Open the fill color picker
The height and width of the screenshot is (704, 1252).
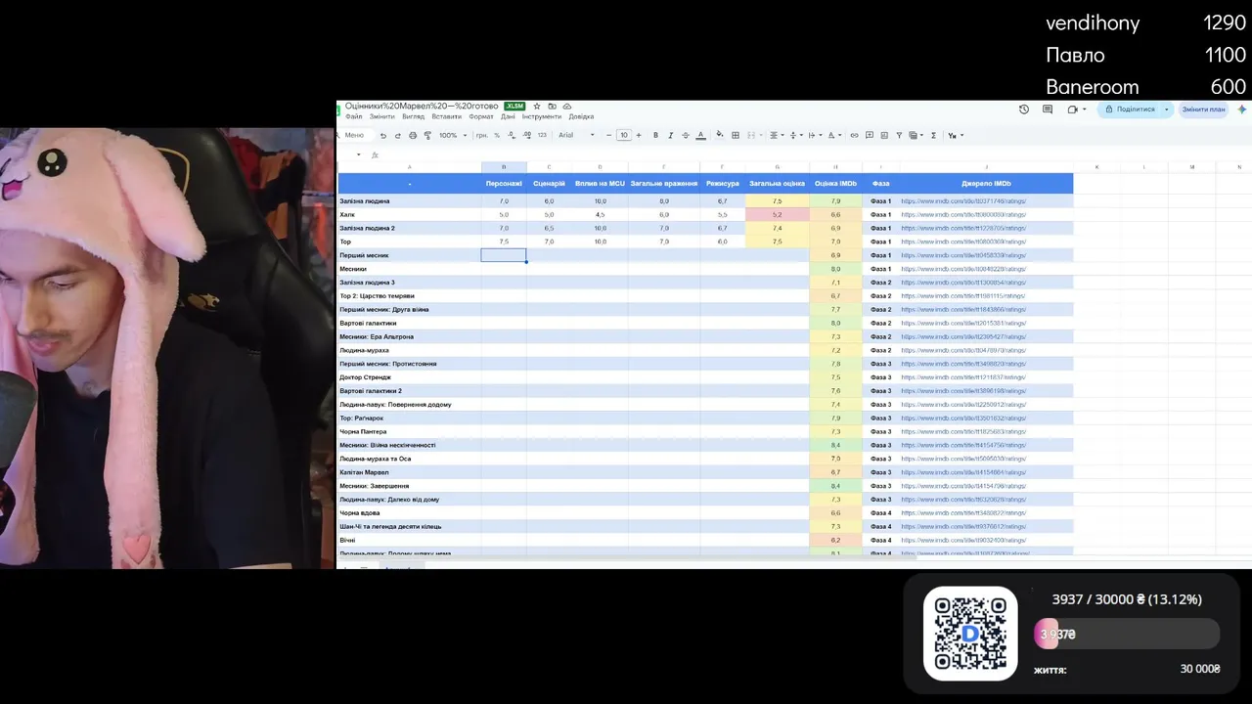point(720,135)
